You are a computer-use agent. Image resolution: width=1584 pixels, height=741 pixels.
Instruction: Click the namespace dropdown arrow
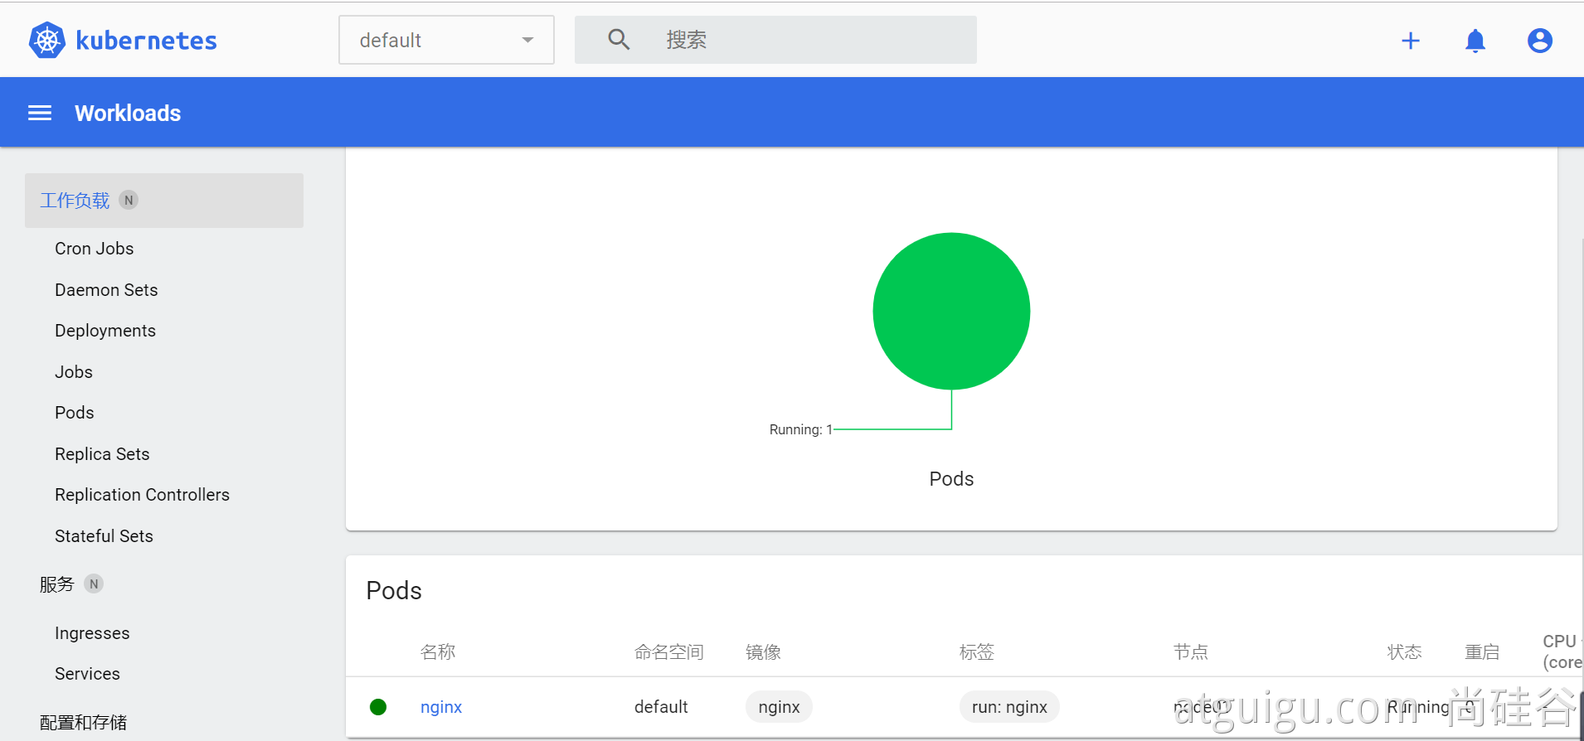(x=527, y=41)
